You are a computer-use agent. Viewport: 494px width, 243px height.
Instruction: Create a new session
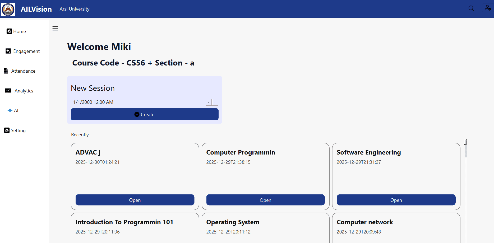point(145,114)
